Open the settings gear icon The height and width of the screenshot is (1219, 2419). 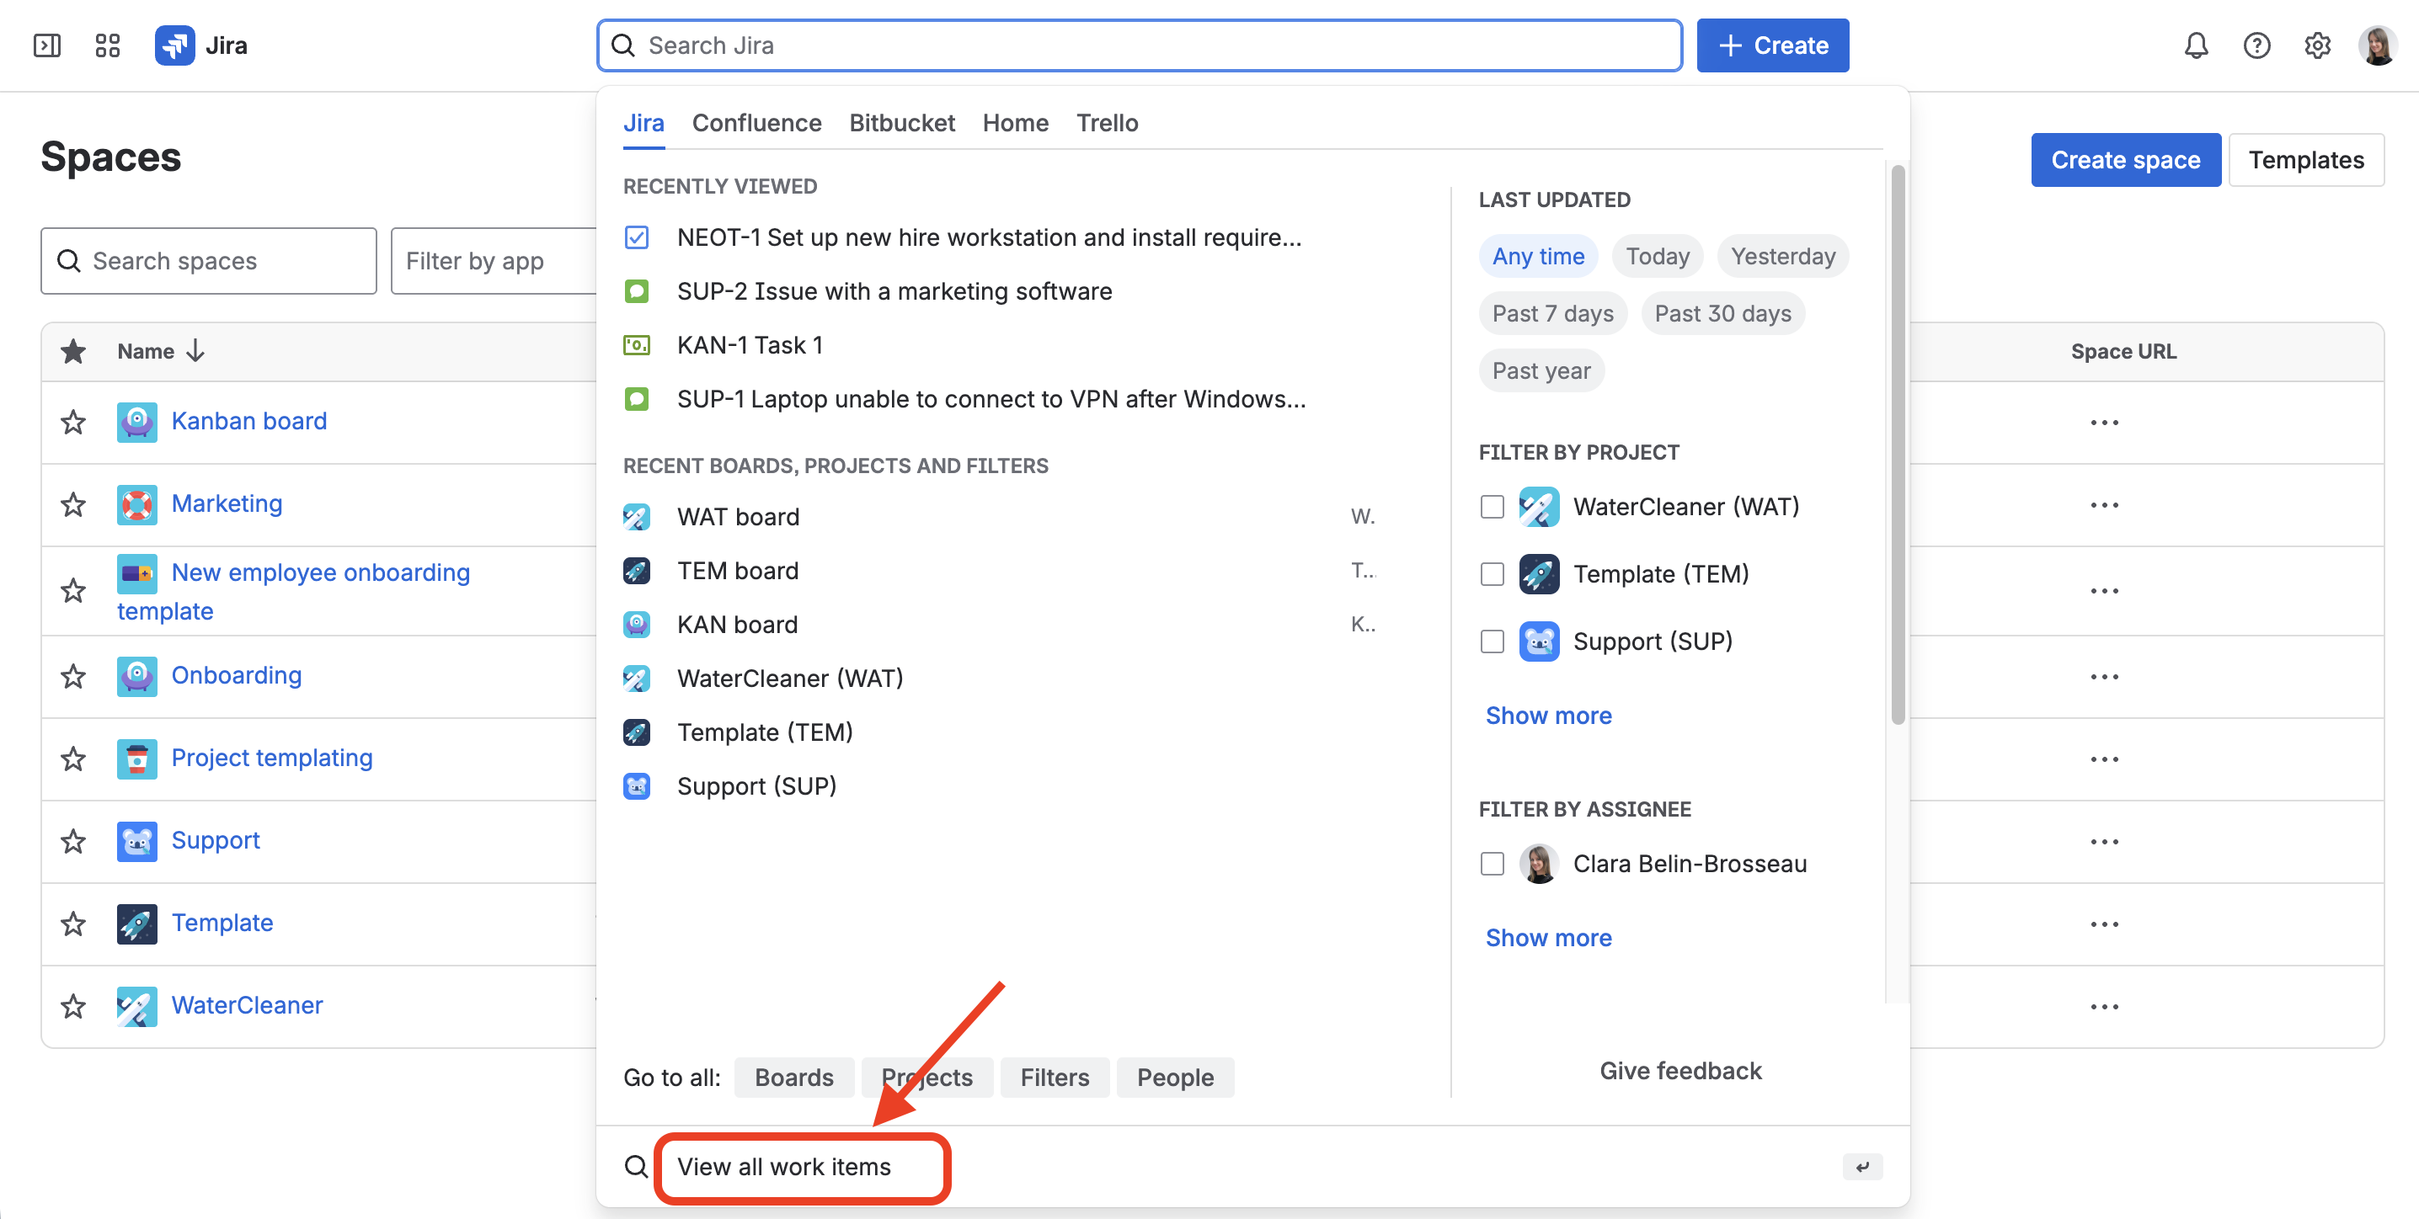[x=2316, y=45]
